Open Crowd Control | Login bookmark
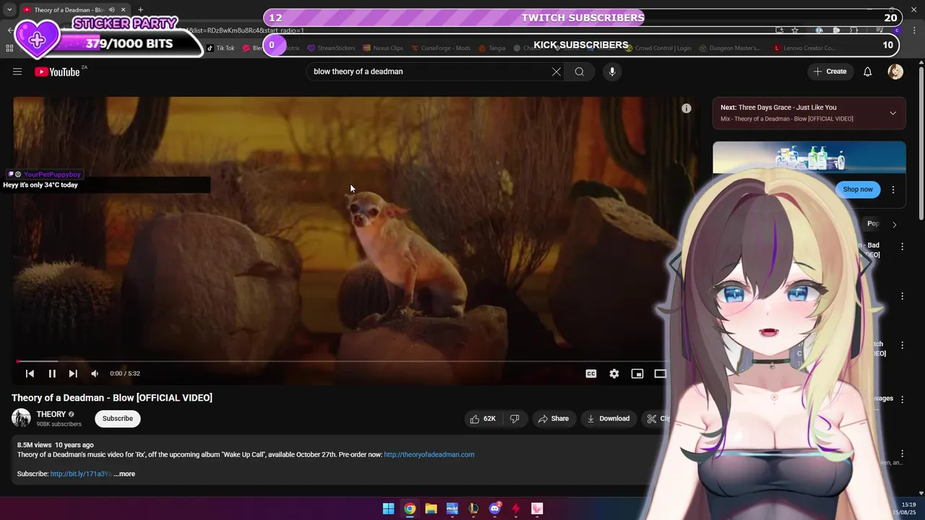Screen dimensions: 925x520 (x=659, y=48)
